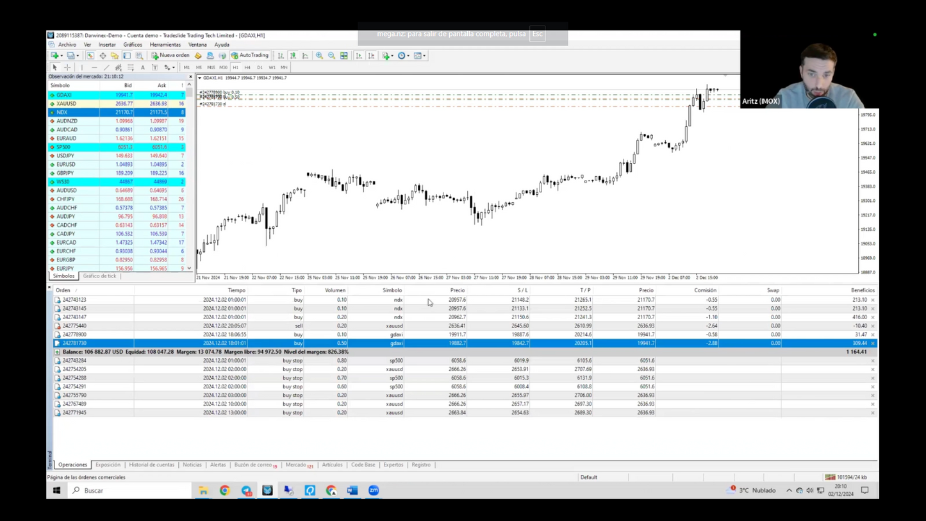
Task: Open Windows Start menu
Action: (x=56, y=490)
